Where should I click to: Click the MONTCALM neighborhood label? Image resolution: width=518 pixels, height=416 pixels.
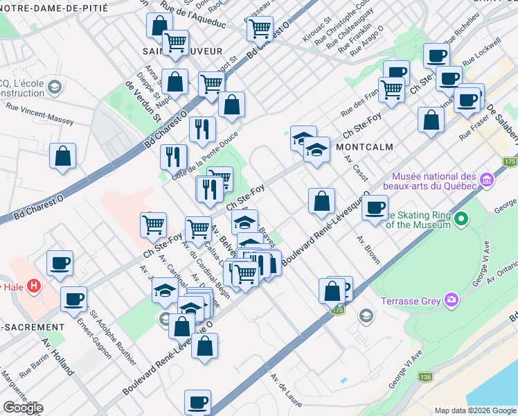(x=365, y=147)
